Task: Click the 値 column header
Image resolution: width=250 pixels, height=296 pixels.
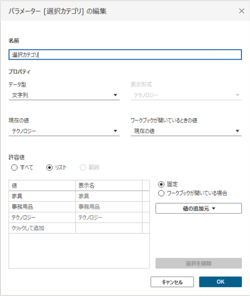Action: pos(42,186)
